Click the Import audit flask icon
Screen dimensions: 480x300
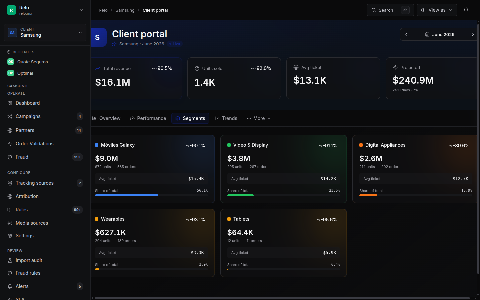10,260
